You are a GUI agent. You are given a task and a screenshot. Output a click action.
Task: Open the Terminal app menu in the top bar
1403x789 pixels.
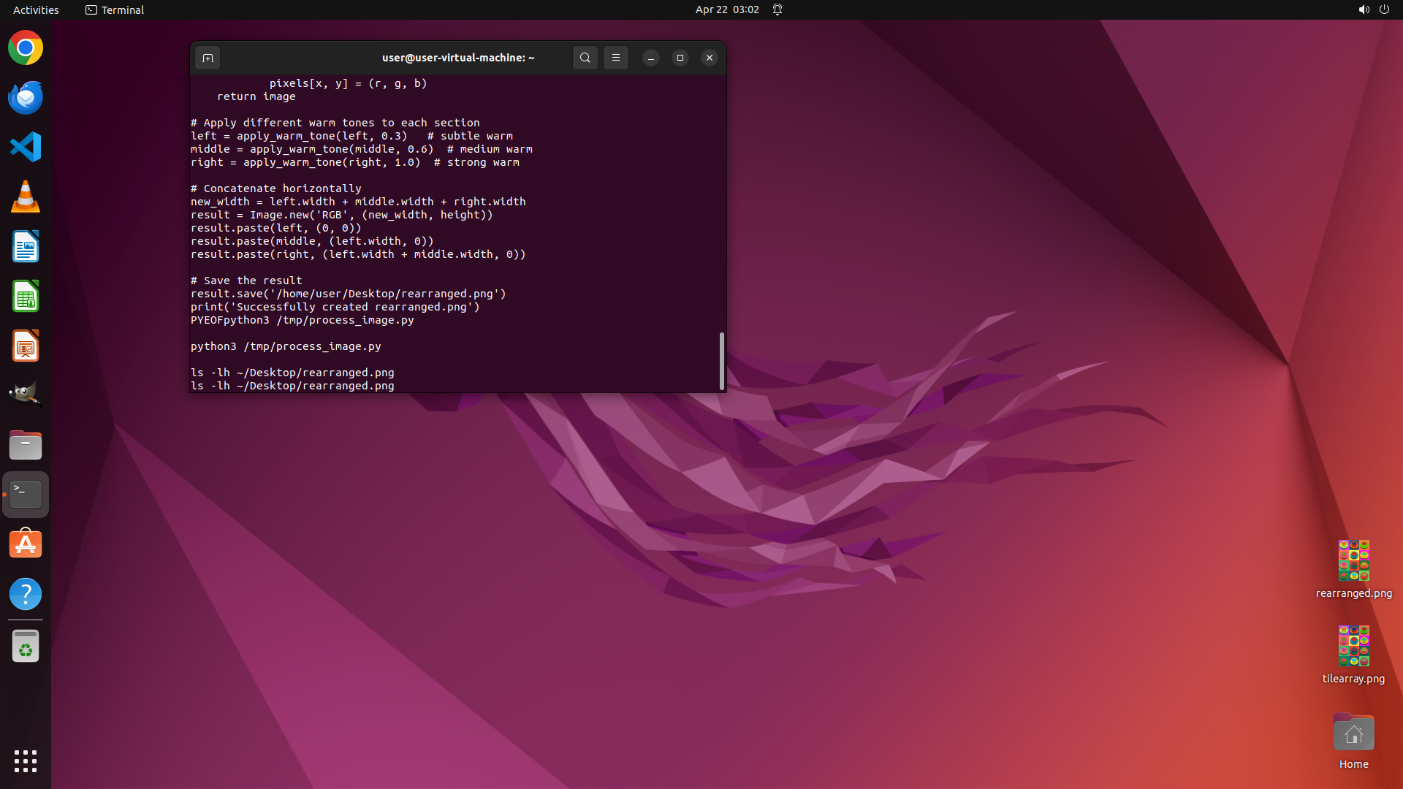[x=115, y=9]
